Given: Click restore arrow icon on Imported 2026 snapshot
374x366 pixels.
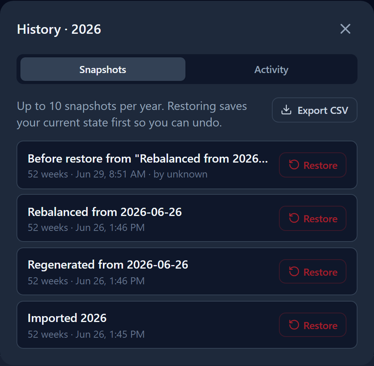Looking at the screenshot, I should (294, 325).
